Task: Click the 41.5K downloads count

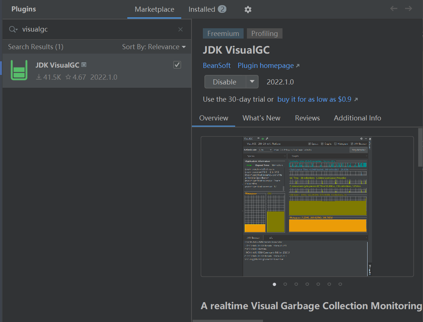Action: (x=49, y=77)
